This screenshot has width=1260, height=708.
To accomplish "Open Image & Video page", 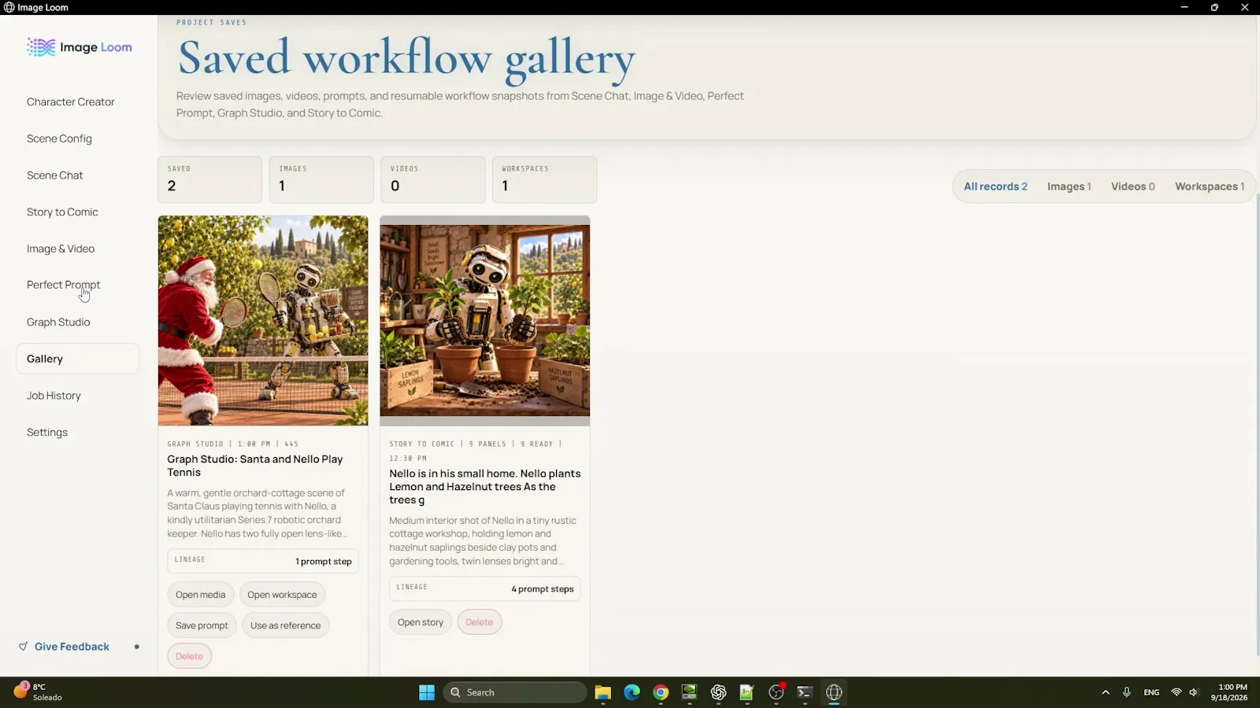I will coord(61,249).
